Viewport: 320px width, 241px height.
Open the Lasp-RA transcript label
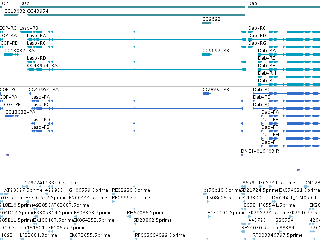coord(37,35)
